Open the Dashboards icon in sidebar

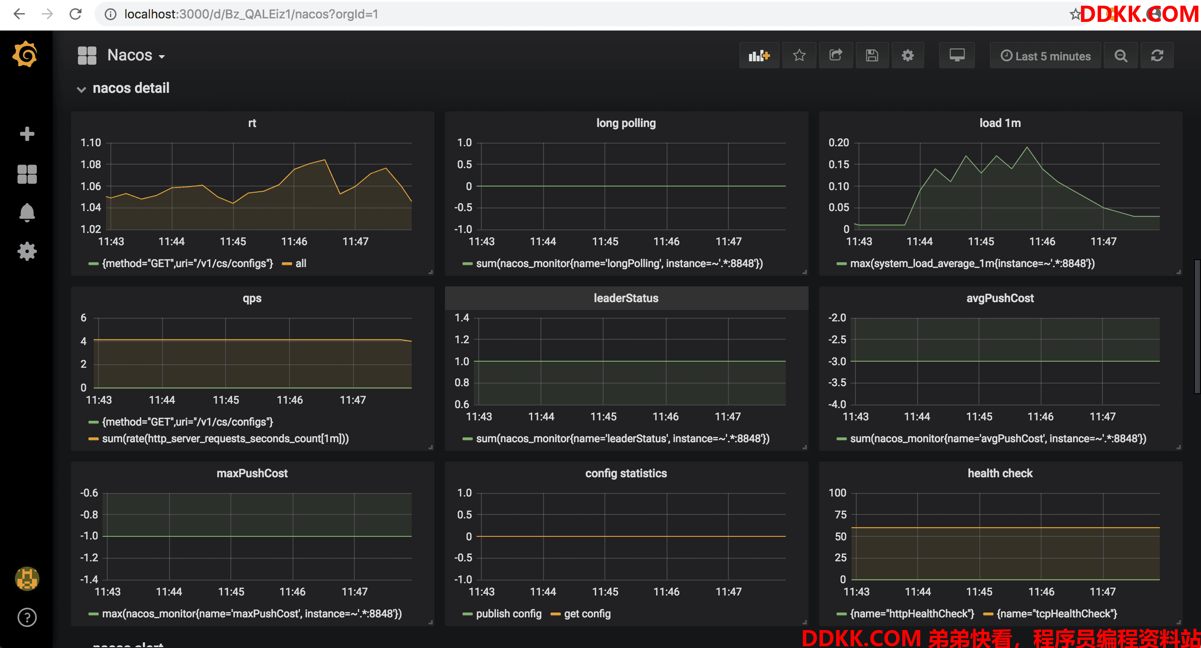[27, 174]
